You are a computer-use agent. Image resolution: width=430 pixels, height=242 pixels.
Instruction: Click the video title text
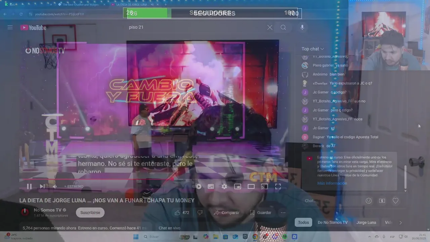click(107, 200)
